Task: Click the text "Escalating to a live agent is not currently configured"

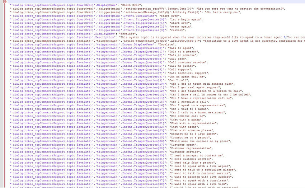Action: (x=254, y=41)
